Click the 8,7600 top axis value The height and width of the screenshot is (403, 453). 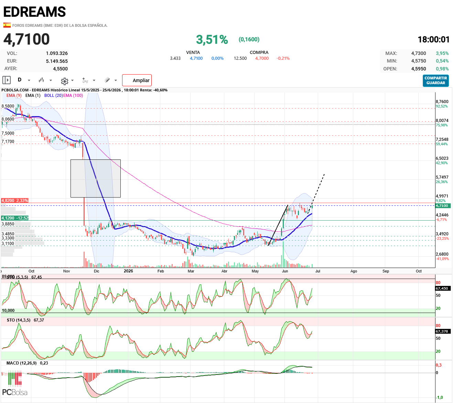(442, 102)
